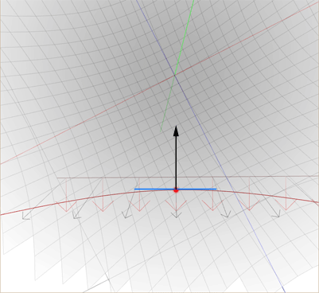Select the red point at arrow base
The image size is (319, 293).
[176, 190]
